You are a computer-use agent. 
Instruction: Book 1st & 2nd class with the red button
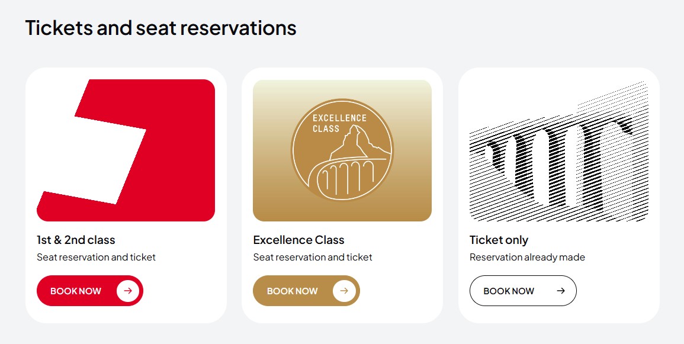point(90,291)
